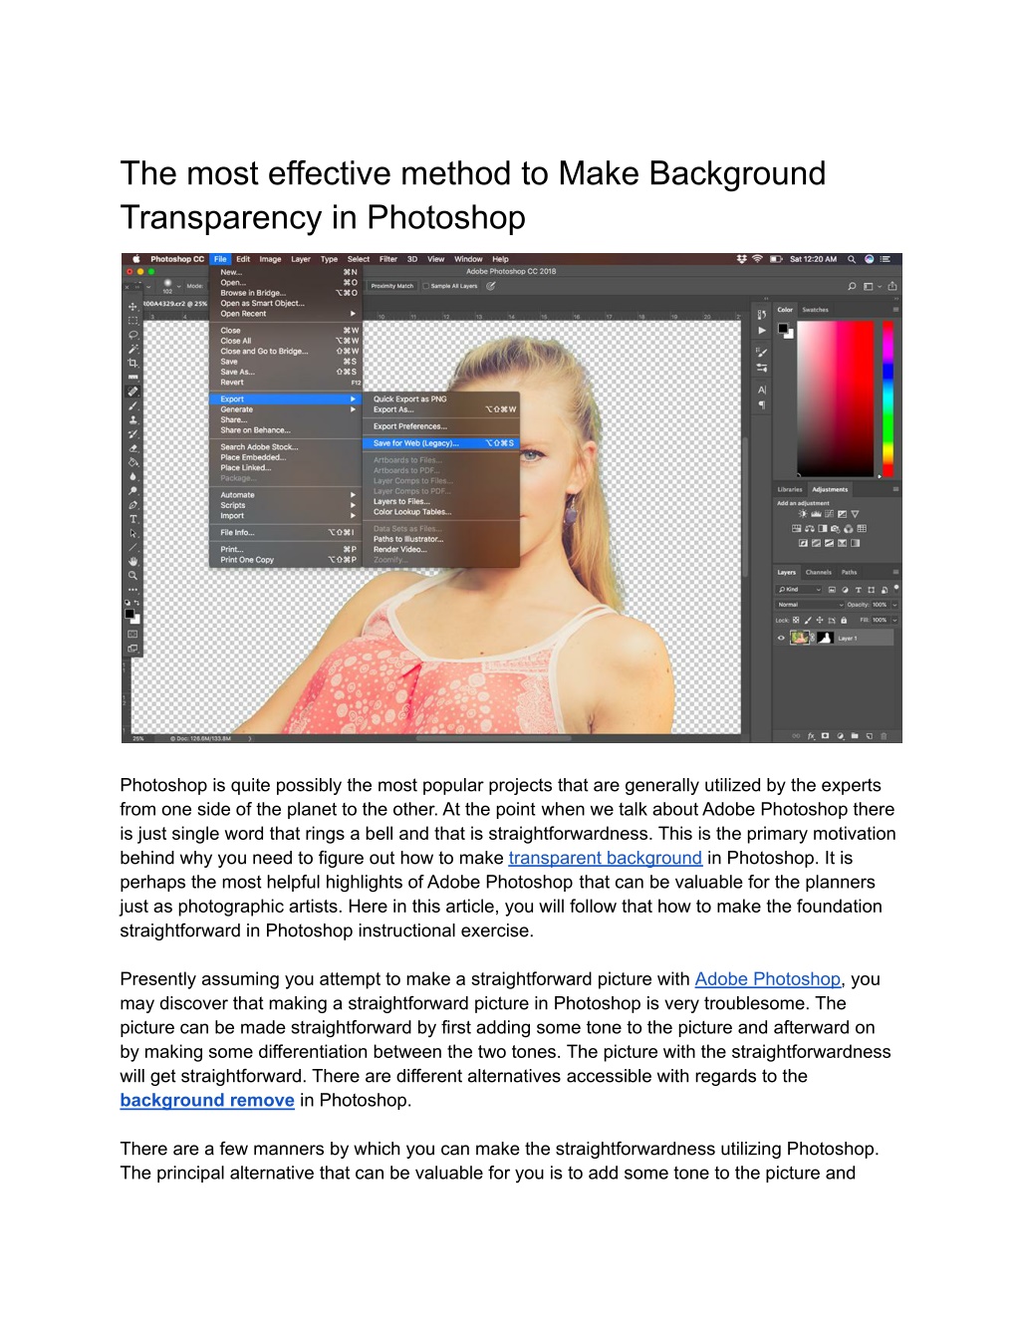Click foreground color swatch in Color panel
This screenshot has height=1320, width=1020.
coord(783,328)
